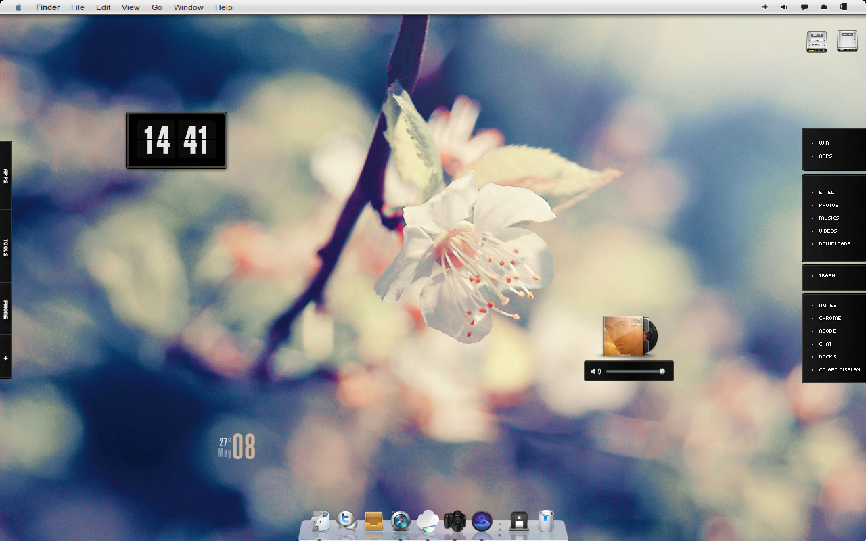This screenshot has height=541, width=866.
Task: Launch ITUNES from the launcher list
Action: [827, 306]
